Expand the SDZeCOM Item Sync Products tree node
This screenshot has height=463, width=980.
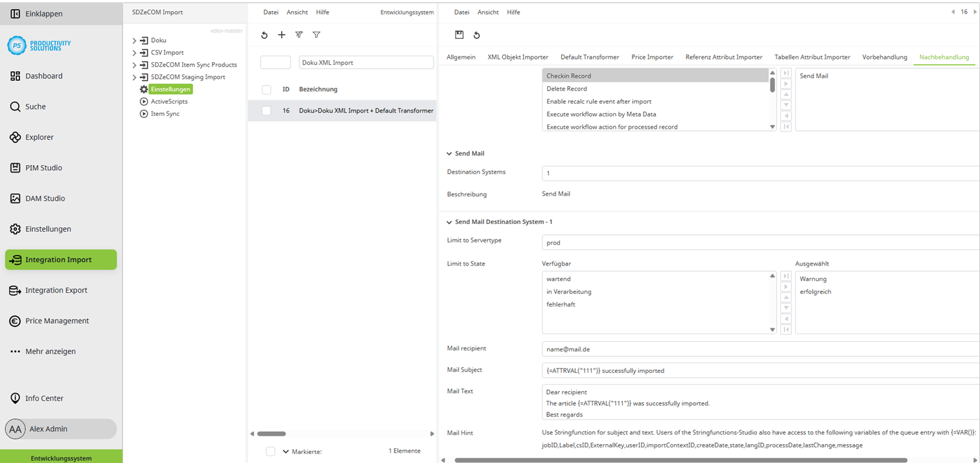pyautogui.click(x=134, y=65)
